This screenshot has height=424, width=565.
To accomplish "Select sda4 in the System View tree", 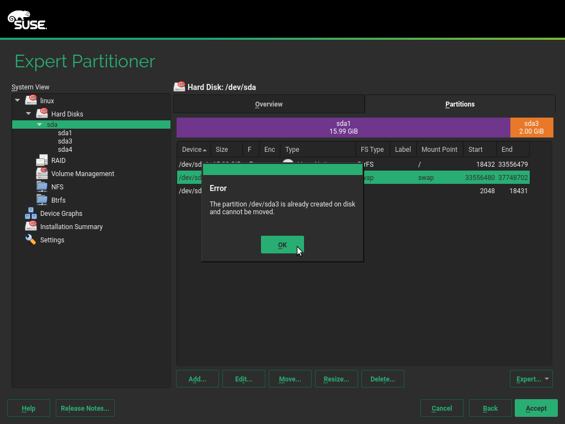I will click(65, 150).
